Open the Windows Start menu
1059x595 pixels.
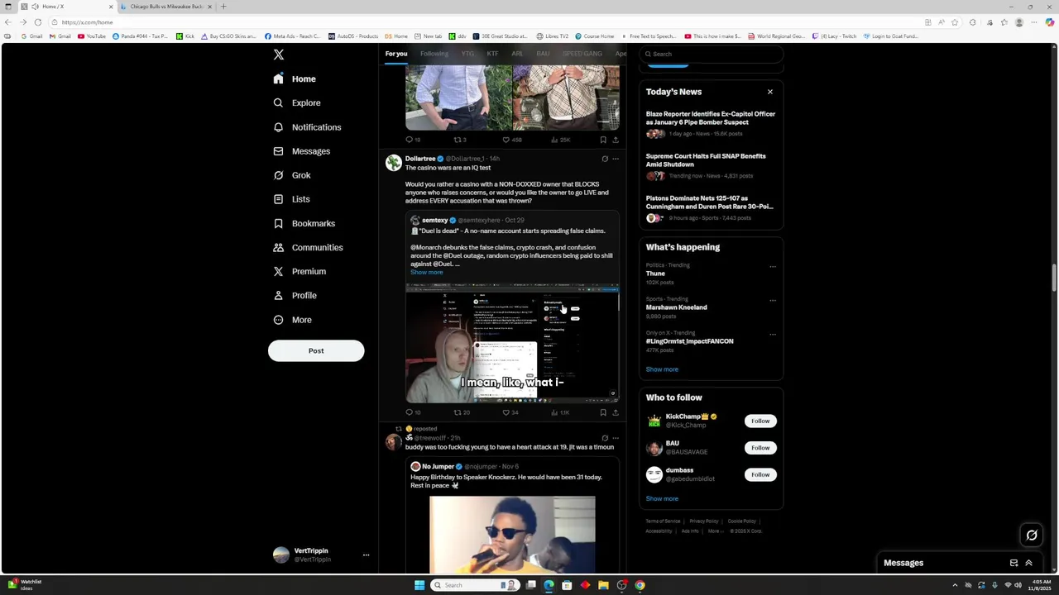[419, 585]
